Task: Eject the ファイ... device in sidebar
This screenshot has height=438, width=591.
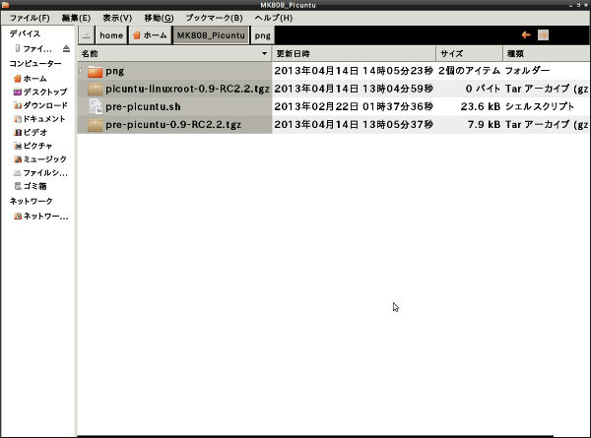Action: (x=66, y=48)
